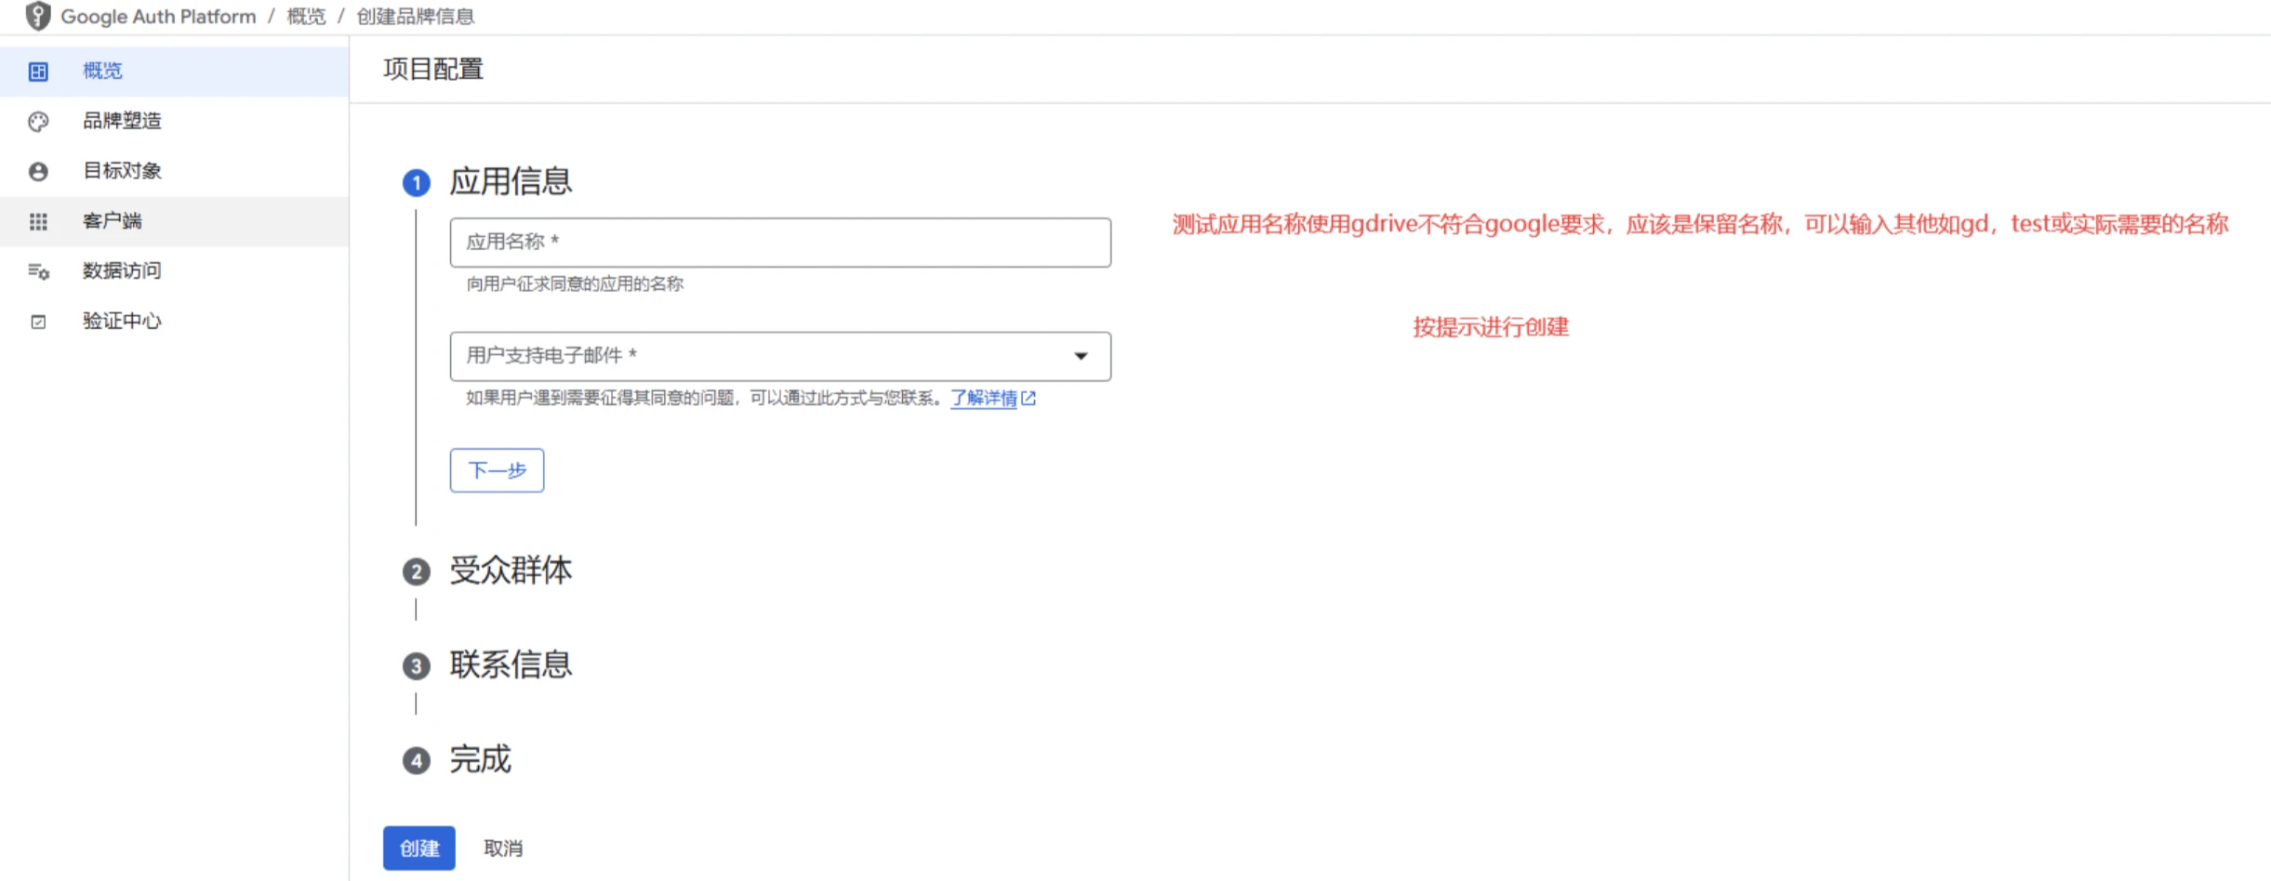Image resolution: width=2271 pixels, height=881 pixels.
Task: Click the 品牌塑造 palette icon
Action: [38, 122]
